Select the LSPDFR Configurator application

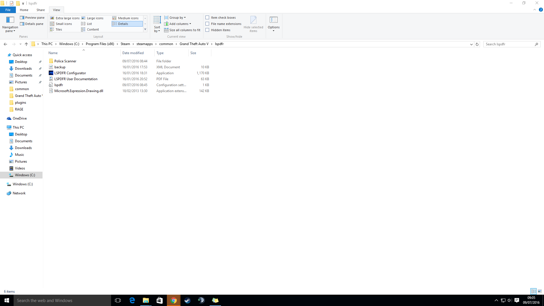(x=70, y=73)
